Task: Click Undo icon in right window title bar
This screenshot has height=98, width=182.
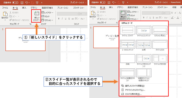Action: point(113,2)
